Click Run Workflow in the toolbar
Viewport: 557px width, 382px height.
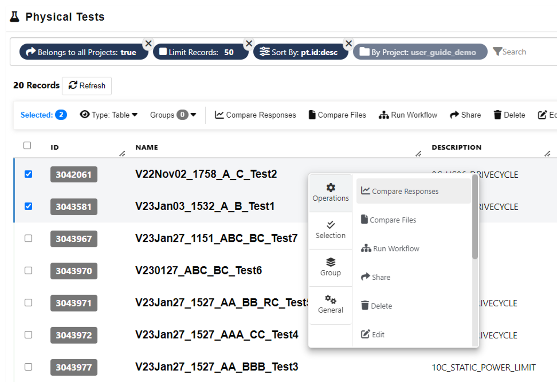(408, 115)
